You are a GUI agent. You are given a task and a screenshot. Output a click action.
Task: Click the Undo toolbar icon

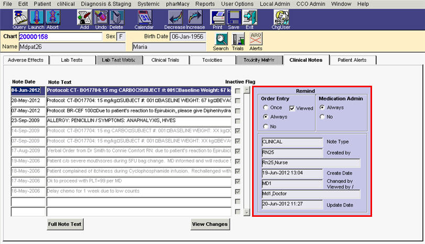point(101,19)
